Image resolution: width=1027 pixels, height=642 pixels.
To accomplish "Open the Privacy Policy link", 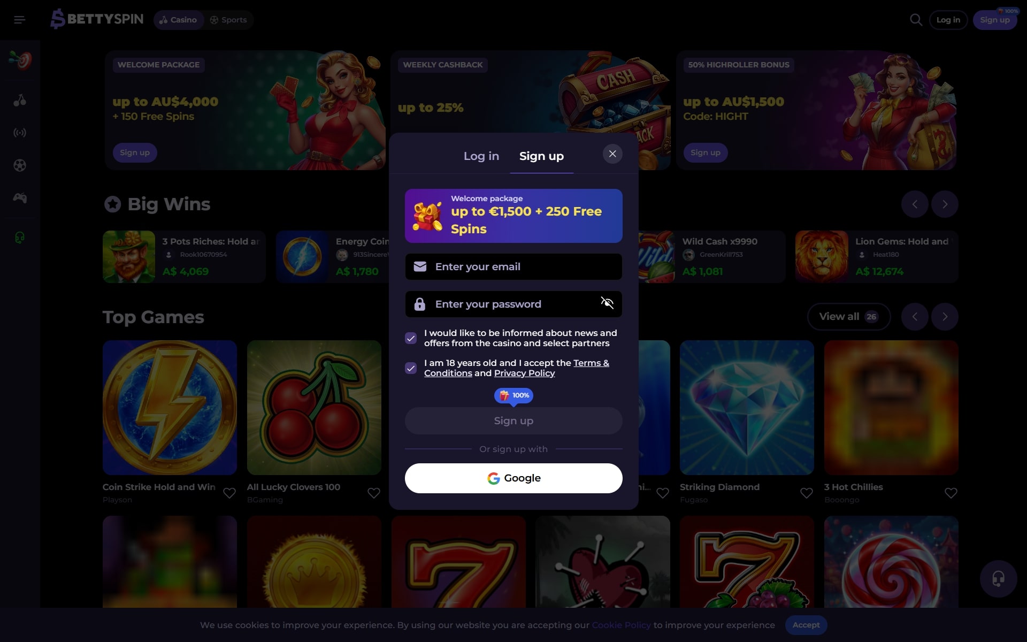I will (x=524, y=373).
